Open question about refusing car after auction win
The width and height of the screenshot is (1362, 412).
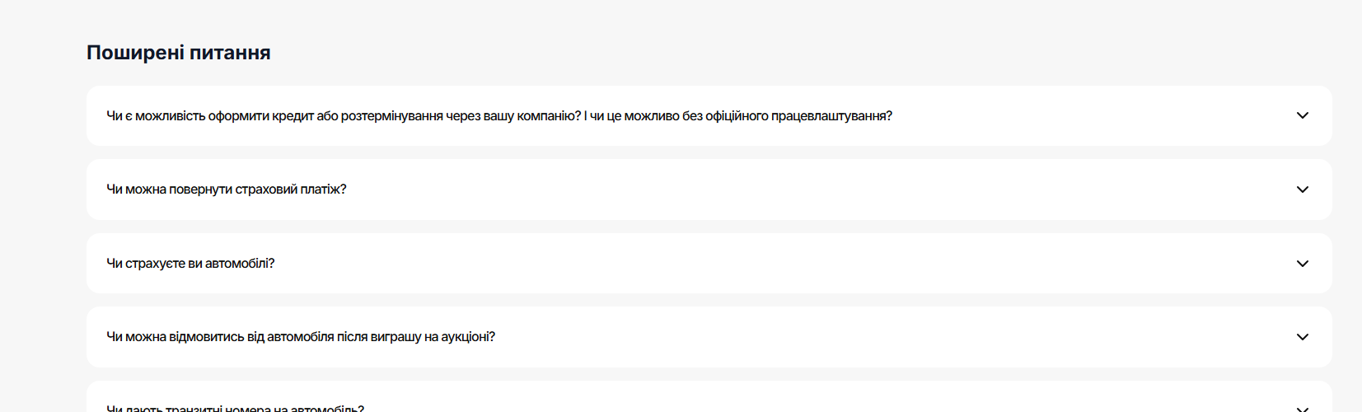(301, 337)
